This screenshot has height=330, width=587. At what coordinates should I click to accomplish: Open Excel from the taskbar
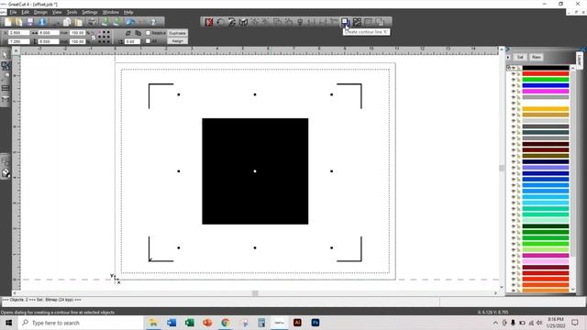point(190,323)
